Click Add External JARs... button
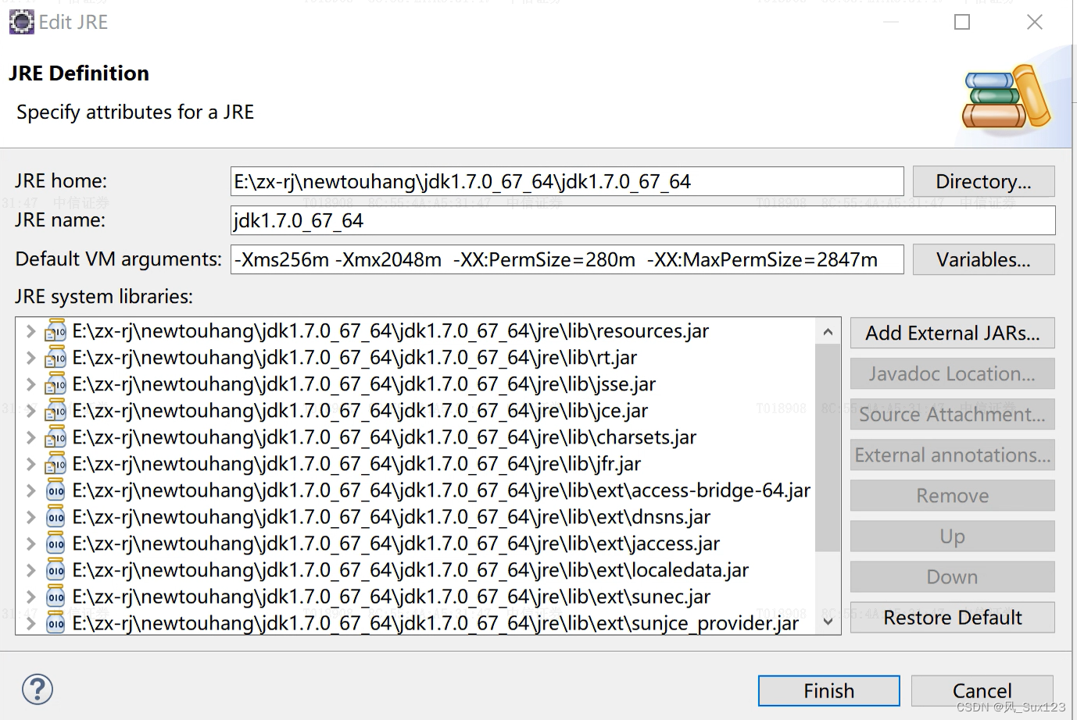 (952, 333)
